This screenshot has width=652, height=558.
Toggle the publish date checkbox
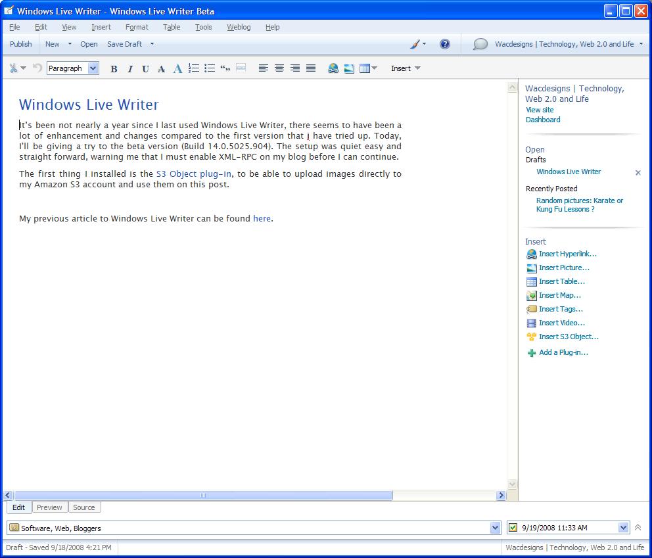(513, 528)
